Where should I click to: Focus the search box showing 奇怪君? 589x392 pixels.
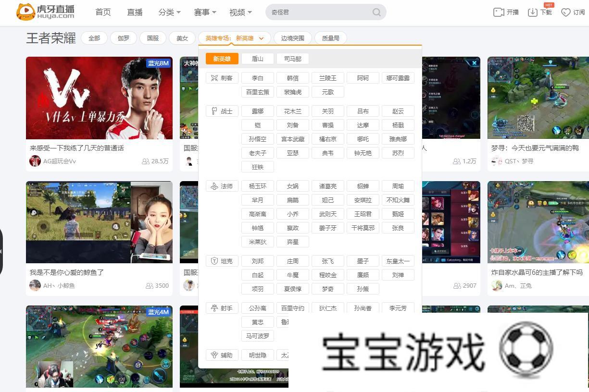coord(326,12)
